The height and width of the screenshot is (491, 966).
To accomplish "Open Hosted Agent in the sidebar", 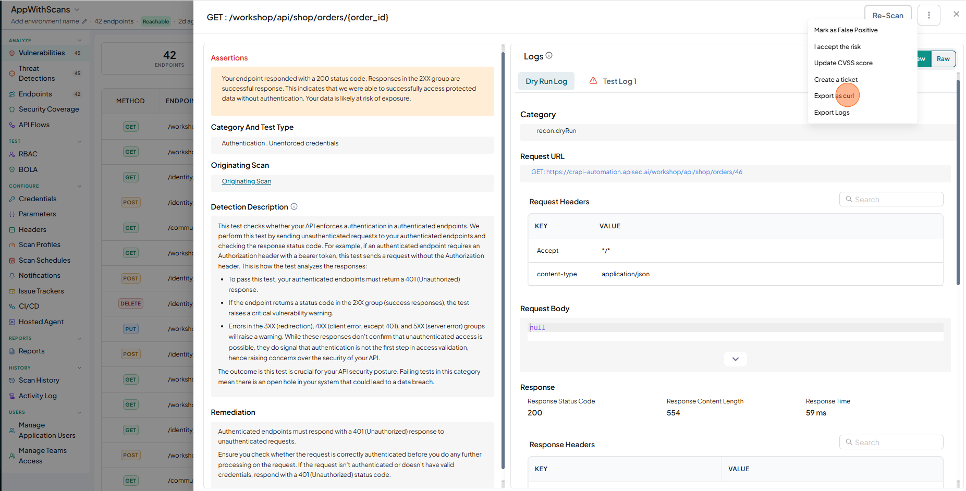I will point(41,322).
